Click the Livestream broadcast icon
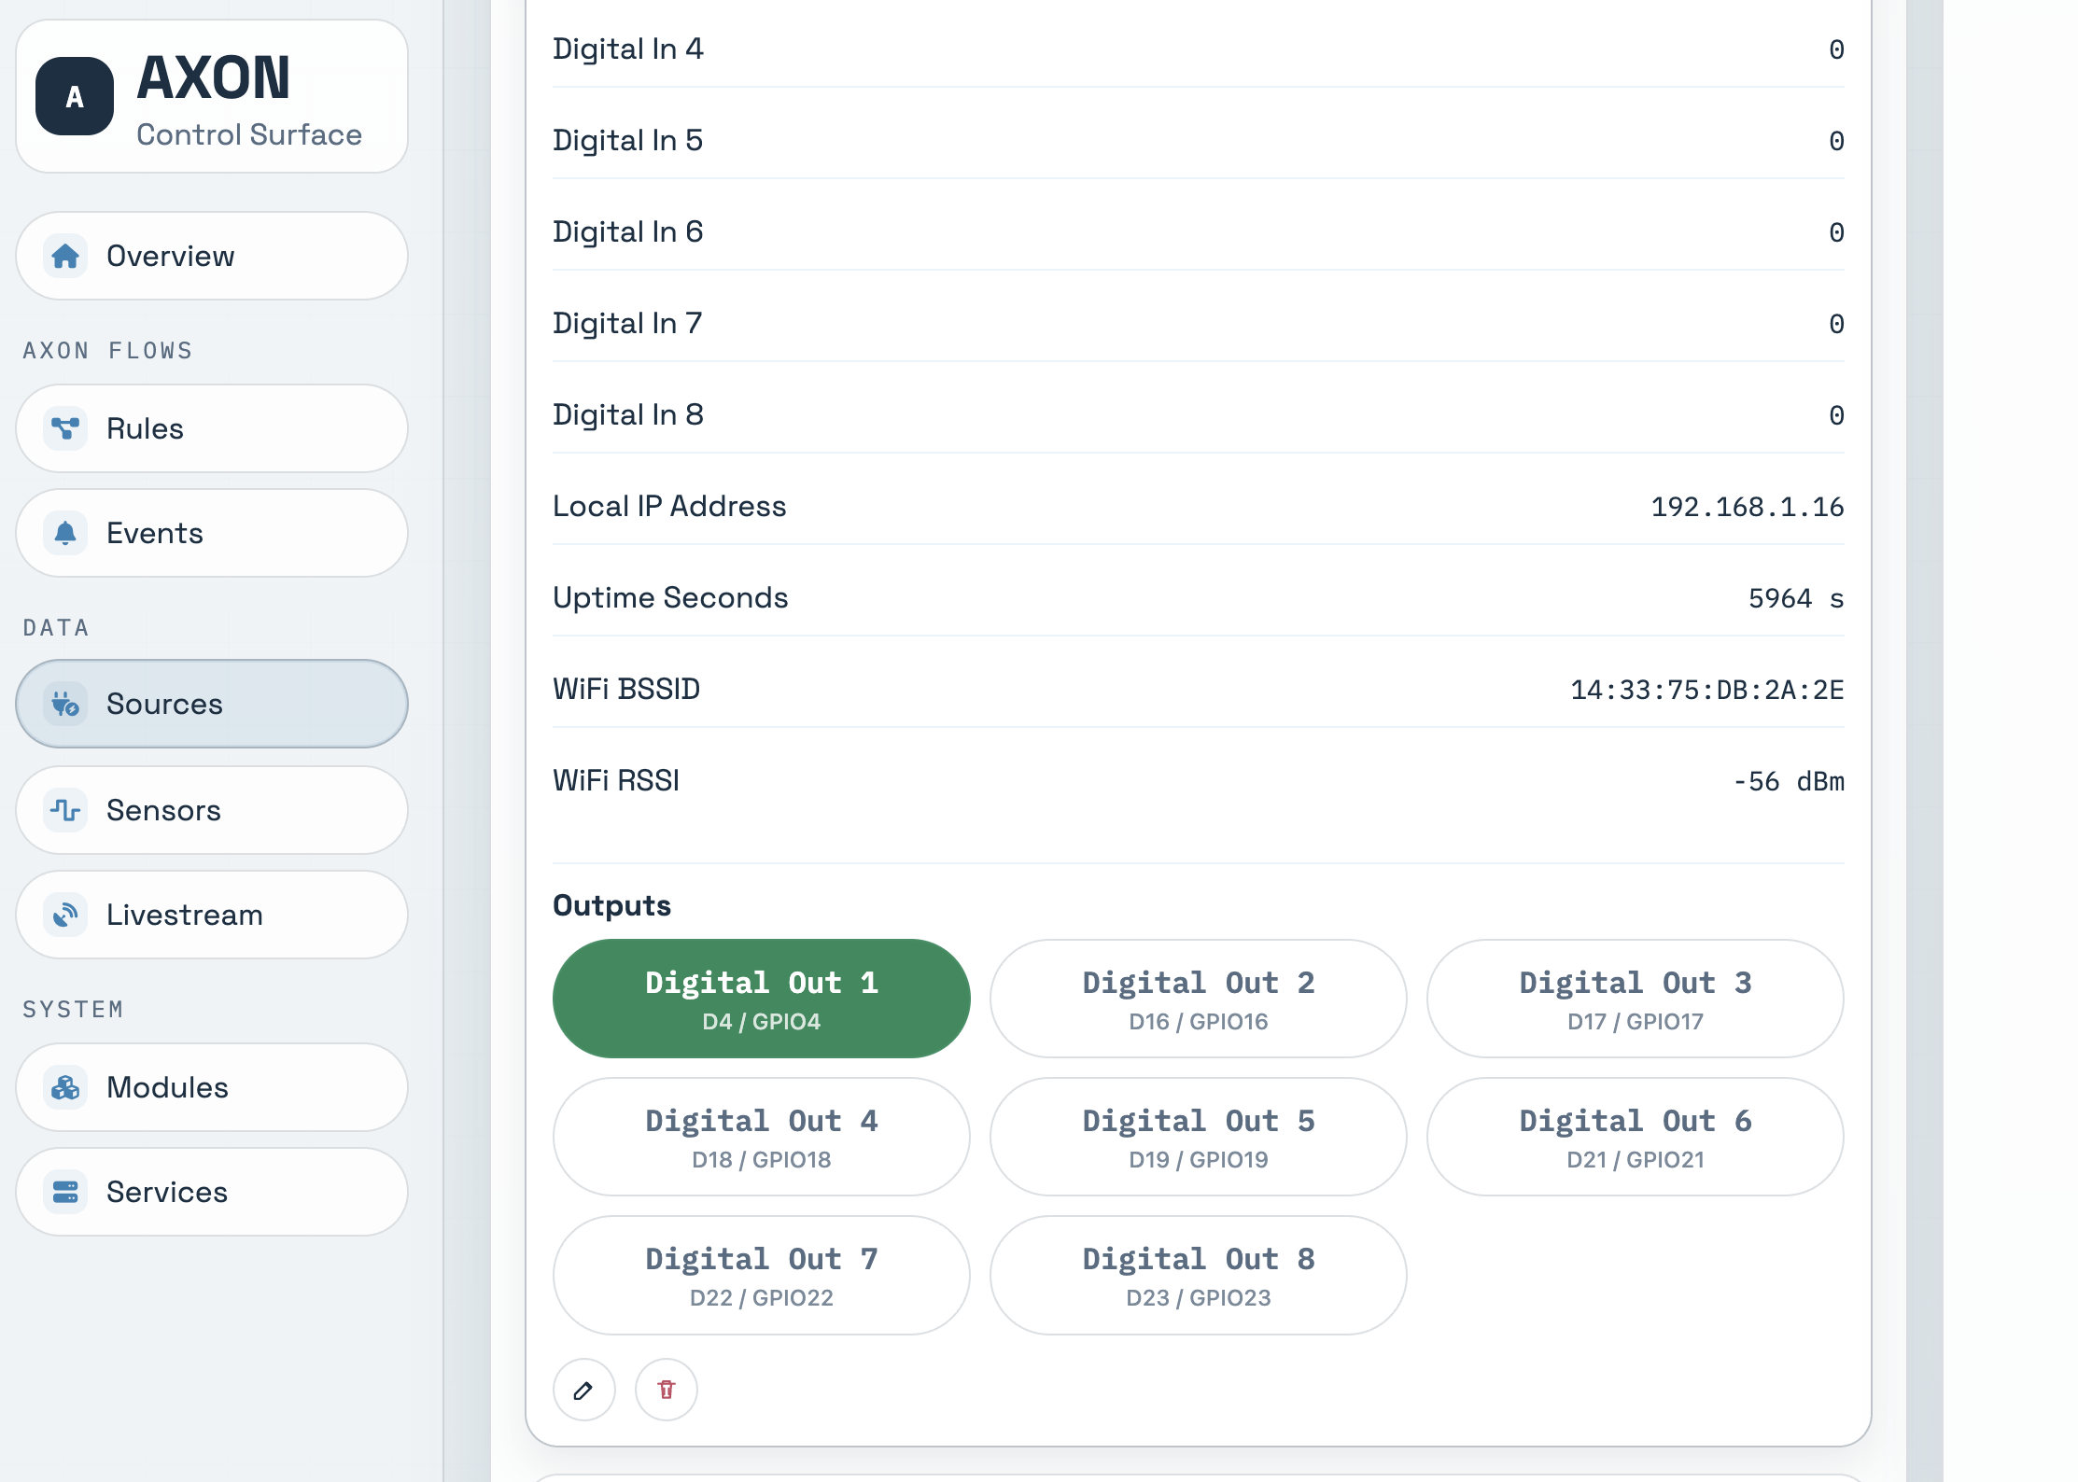Viewport: 2078px width, 1482px height. pyautogui.click(x=65, y=915)
